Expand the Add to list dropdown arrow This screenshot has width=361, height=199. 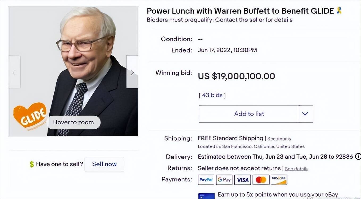[x=305, y=114]
